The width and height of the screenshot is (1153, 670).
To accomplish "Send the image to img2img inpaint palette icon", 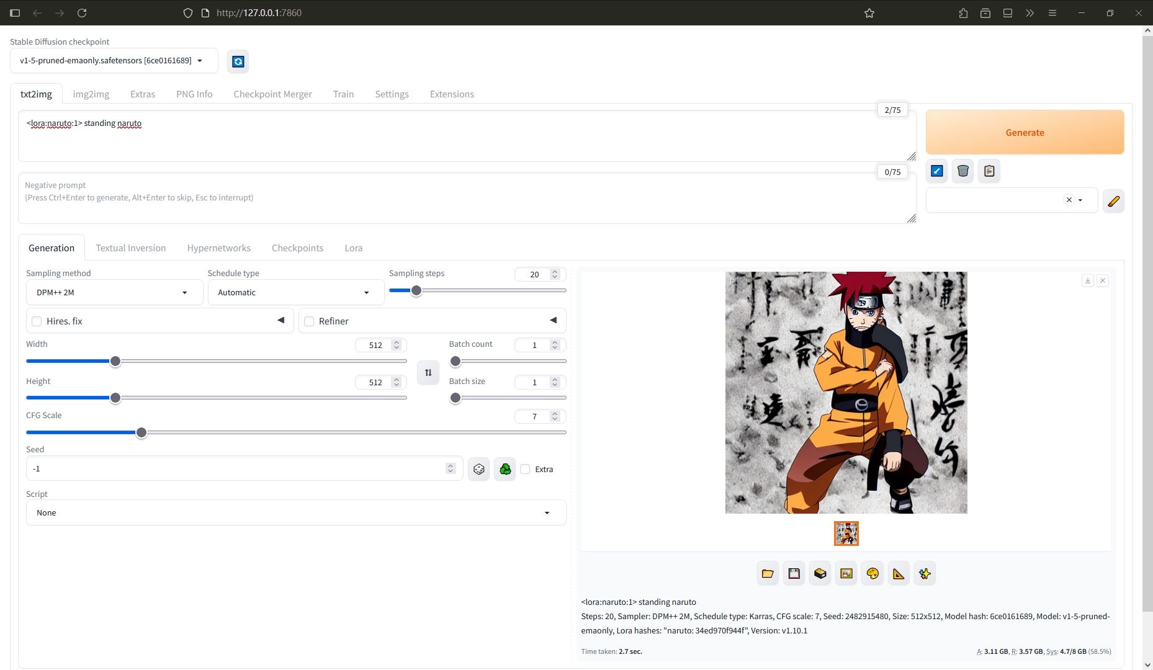I will (873, 574).
